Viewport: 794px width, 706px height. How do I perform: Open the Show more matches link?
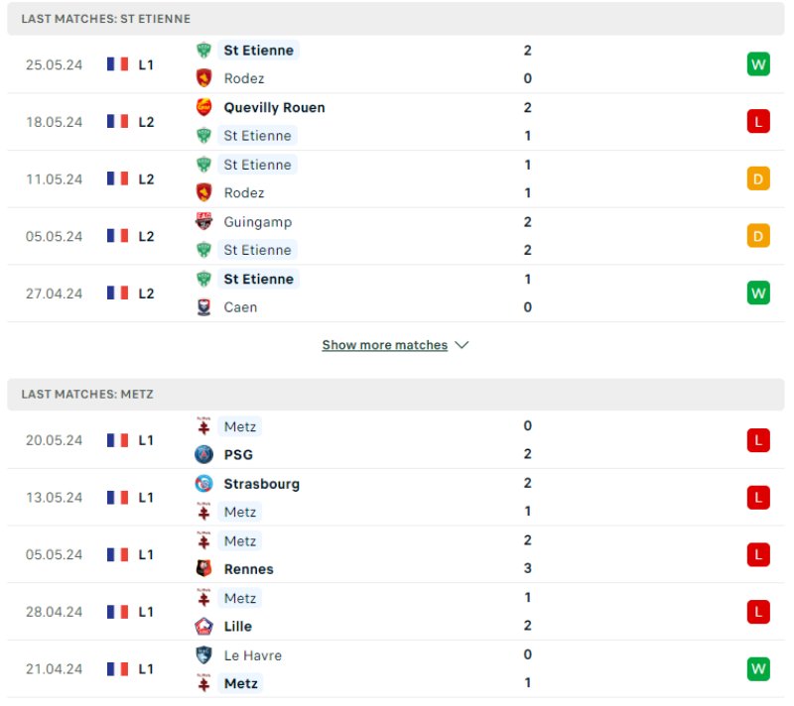pyautogui.click(x=384, y=345)
